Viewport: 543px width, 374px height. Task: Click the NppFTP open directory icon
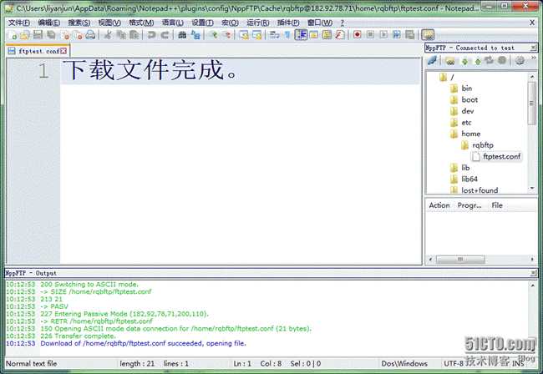click(450, 61)
